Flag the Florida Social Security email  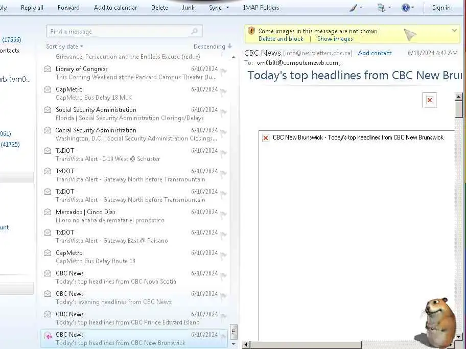[223, 112]
